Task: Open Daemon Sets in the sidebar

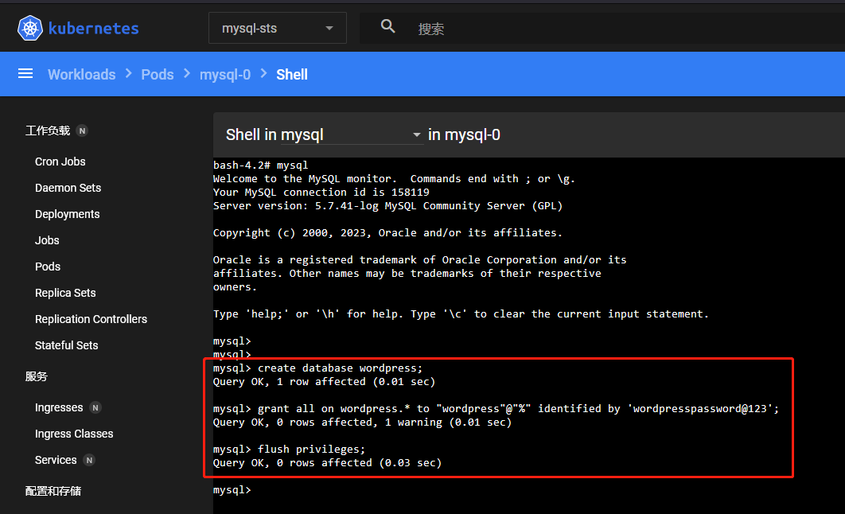Action: point(68,188)
